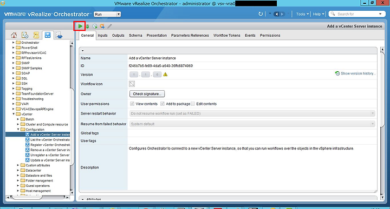Click the back navigation arrow
Screen dimensions: 390x209
tap(276, 14)
